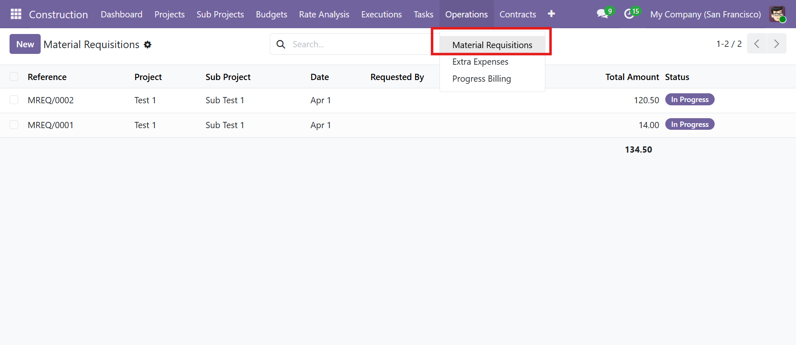Click the 120.50 total amount cell
Image resolution: width=796 pixels, height=345 pixels.
tap(646, 100)
